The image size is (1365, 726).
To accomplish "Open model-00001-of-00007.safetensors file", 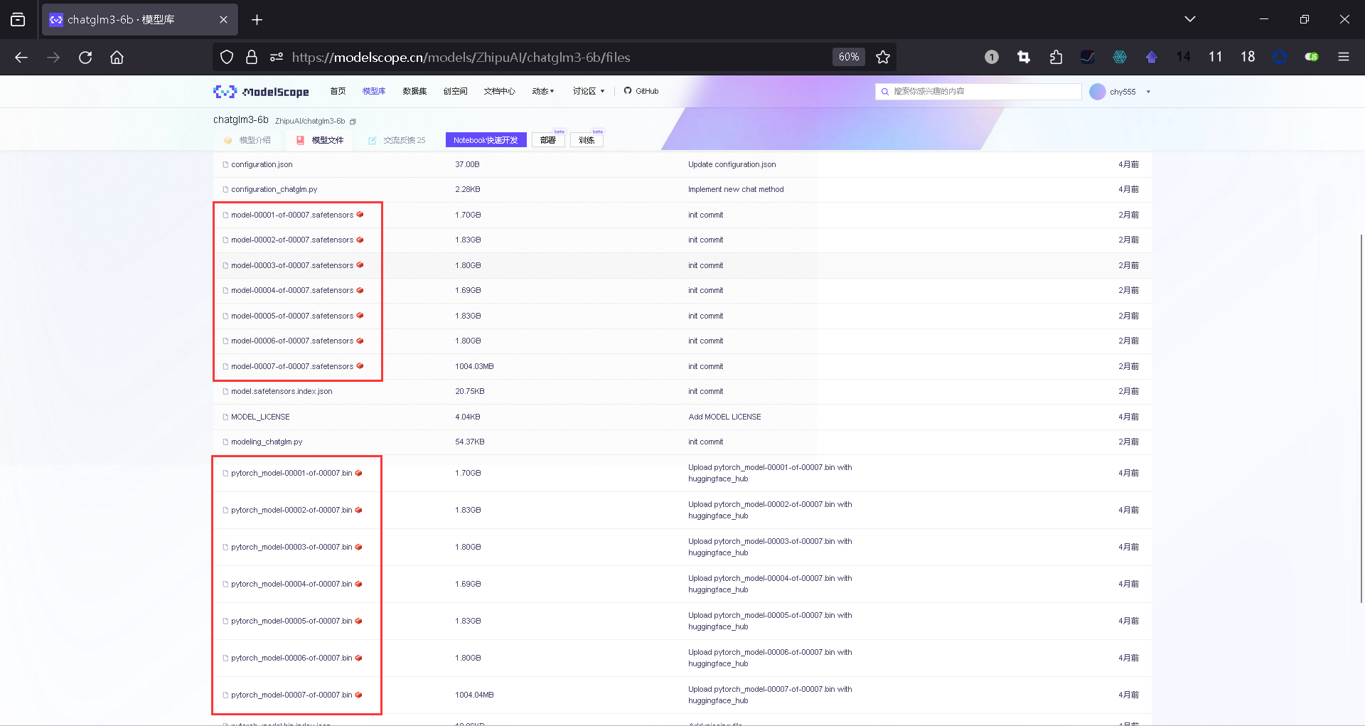I will click(292, 215).
